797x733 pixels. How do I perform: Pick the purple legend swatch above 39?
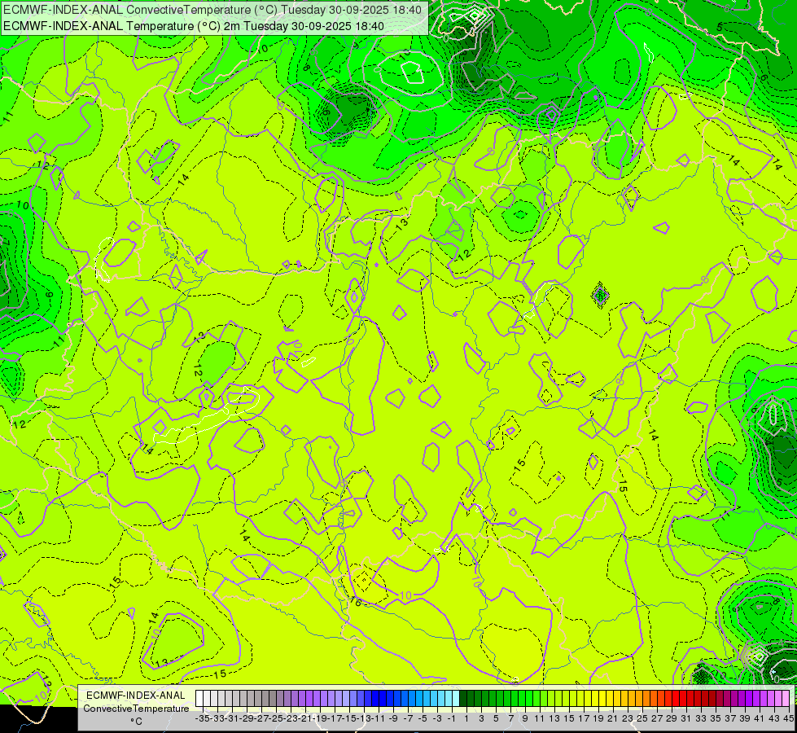coord(742,699)
